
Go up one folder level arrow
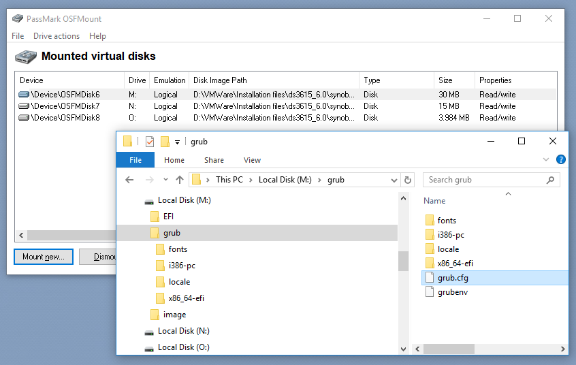(x=179, y=180)
